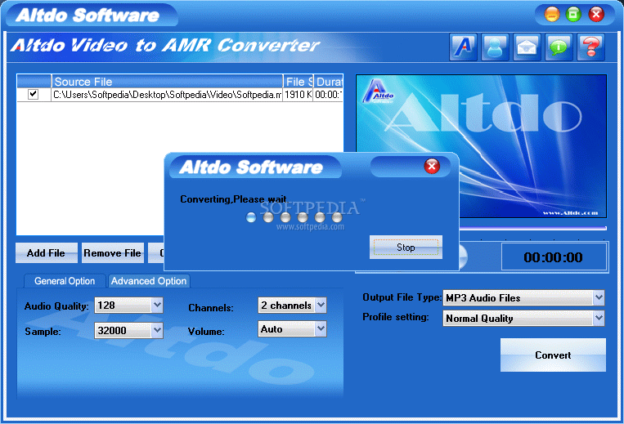The width and height of the screenshot is (624, 424).
Task: Open the email envelope icon
Action: (x=527, y=47)
